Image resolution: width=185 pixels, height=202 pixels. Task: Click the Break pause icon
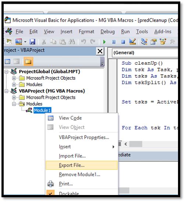[114, 42]
